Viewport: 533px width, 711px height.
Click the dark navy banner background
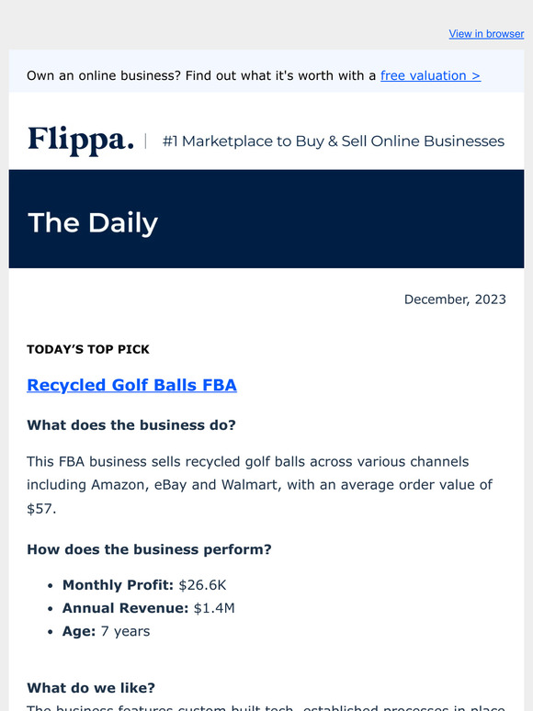tap(340, 219)
